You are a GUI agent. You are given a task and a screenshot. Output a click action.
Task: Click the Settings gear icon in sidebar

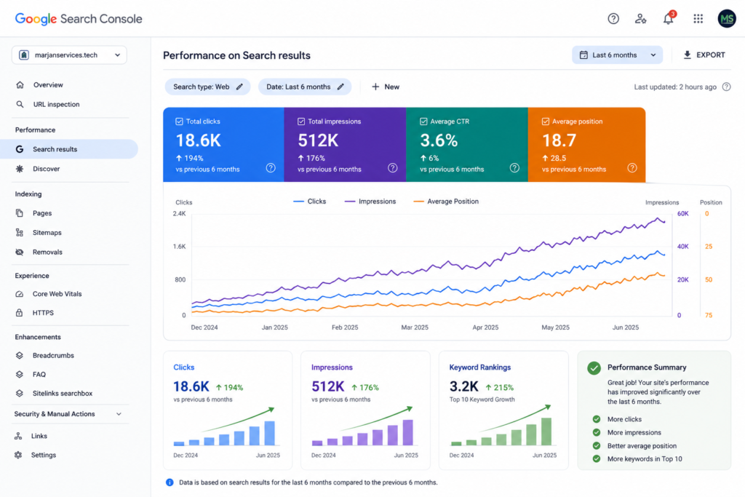coord(18,455)
